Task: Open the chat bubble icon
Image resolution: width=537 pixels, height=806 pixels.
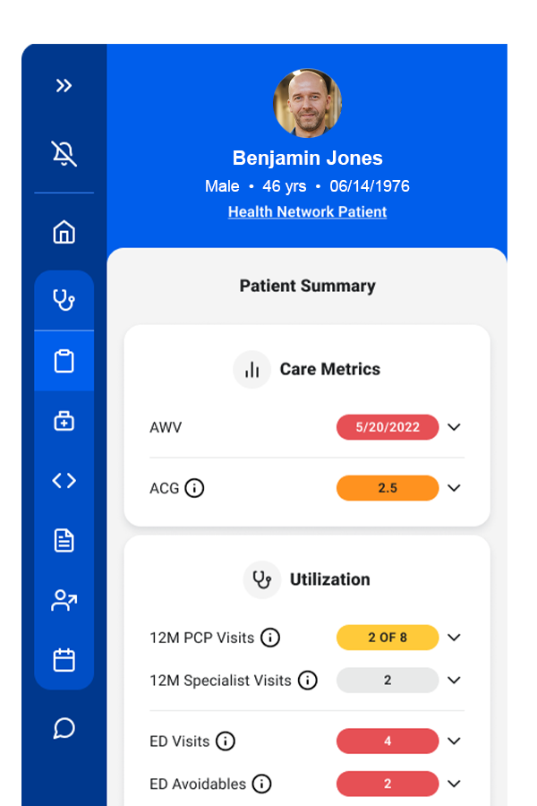Action: (x=64, y=728)
